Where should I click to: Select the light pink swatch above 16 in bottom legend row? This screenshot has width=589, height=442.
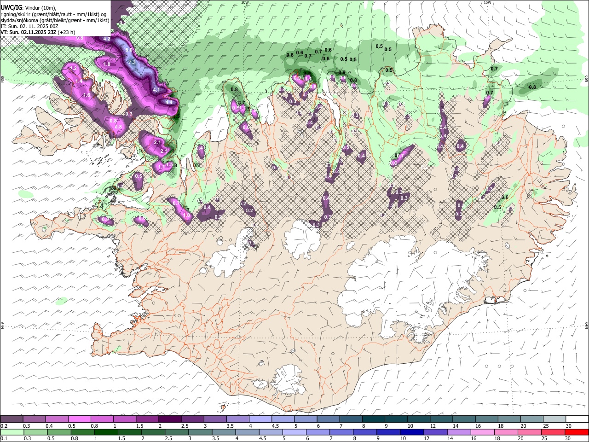[482, 432]
